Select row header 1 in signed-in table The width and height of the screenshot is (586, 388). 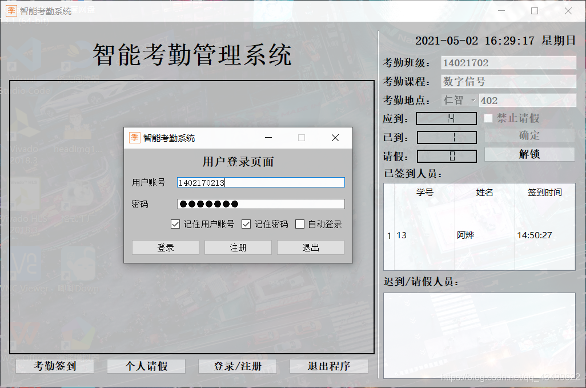[x=389, y=235]
